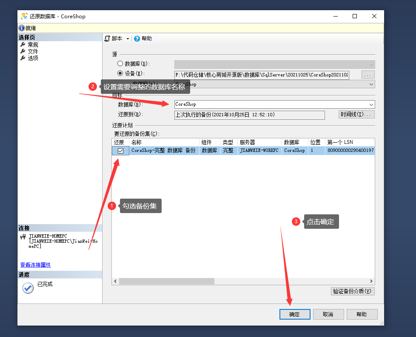The height and width of the screenshot is (337, 416).
Task: Click the 时间线(T)... button
Action: pyautogui.click(x=356, y=115)
